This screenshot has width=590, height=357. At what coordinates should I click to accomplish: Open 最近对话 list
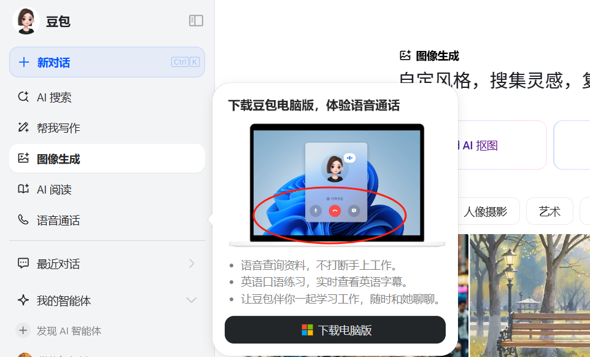[107, 264]
